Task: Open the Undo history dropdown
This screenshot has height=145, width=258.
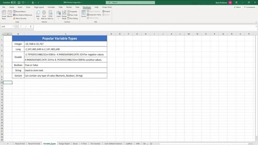Action: coord(25,2)
